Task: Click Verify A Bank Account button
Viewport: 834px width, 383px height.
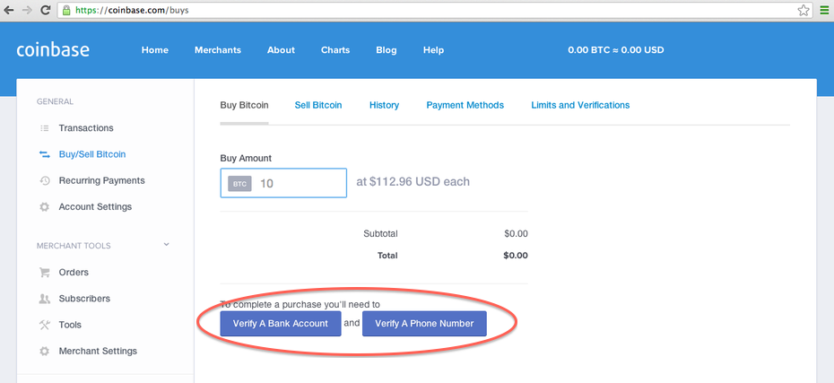Action: (x=281, y=324)
